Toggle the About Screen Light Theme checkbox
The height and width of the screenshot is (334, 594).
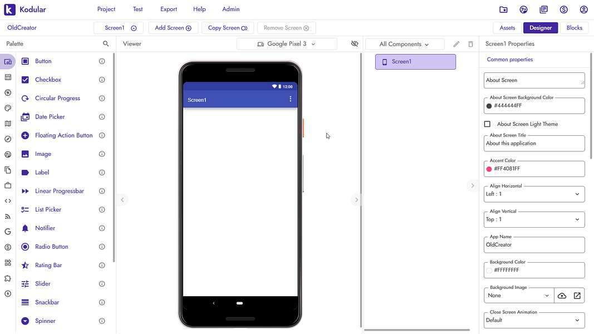click(487, 124)
